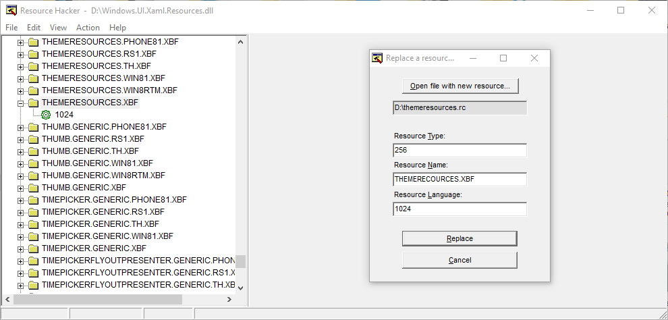Image resolution: width=668 pixels, height=320 pixels.
Task: Click the tree scrollbar up arrow
Action: point(240,42)
